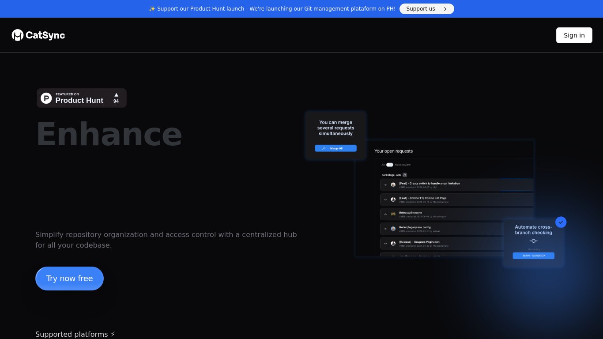Screen dimensions: 603x339
Task: Click the lock icon next to backstage-web
Action: 405,175
